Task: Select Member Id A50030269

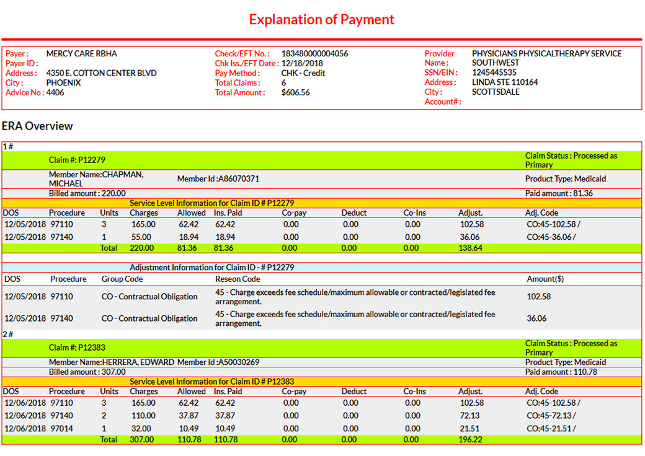Action: pyautogui.click(x=218, y=362)
